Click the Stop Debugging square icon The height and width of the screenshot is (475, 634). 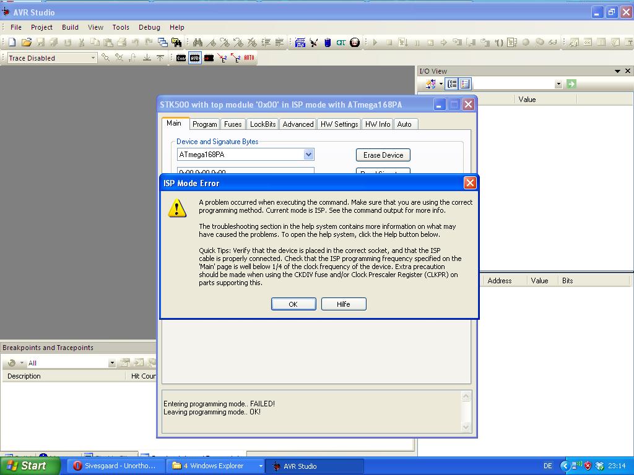point(389,42)
